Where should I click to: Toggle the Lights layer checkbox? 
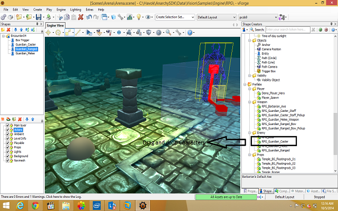[7, 152]
